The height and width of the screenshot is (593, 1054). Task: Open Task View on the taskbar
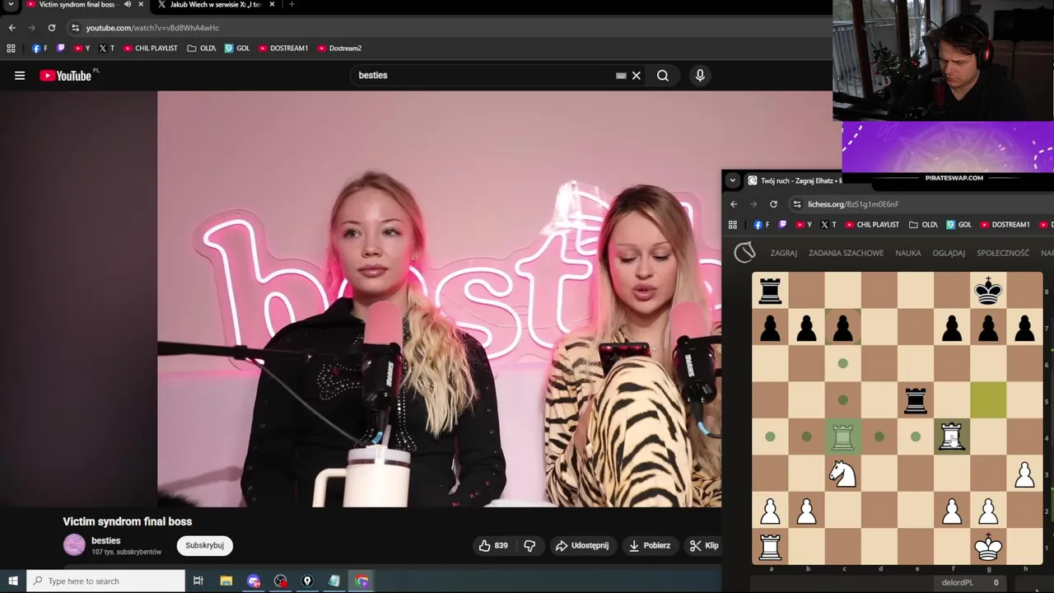[x=198, y=581]
